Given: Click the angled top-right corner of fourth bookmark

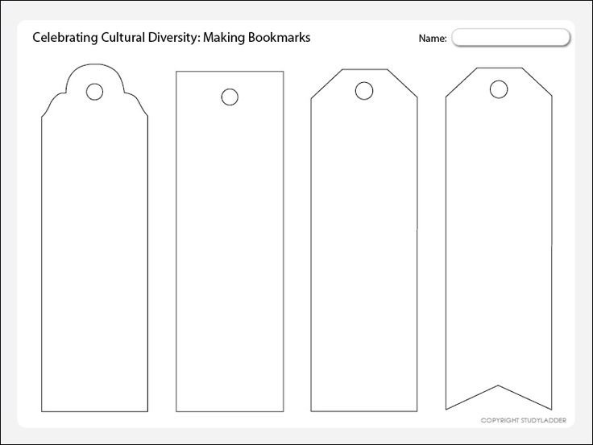Looking at the screenshot, I should coord(540,84).
